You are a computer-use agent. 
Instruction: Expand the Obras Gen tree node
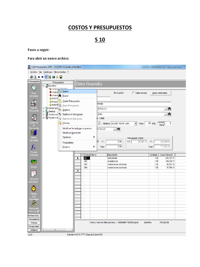click(44, 108)
